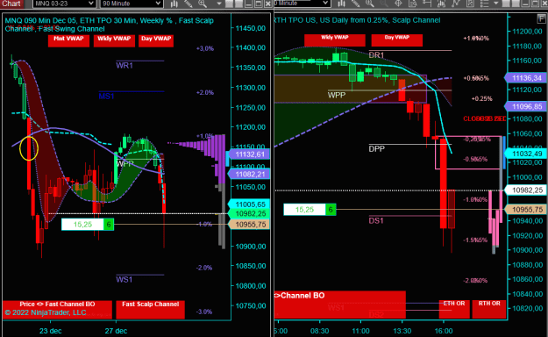Open drawing objects icon in right toolbar

tap(470, 4)
